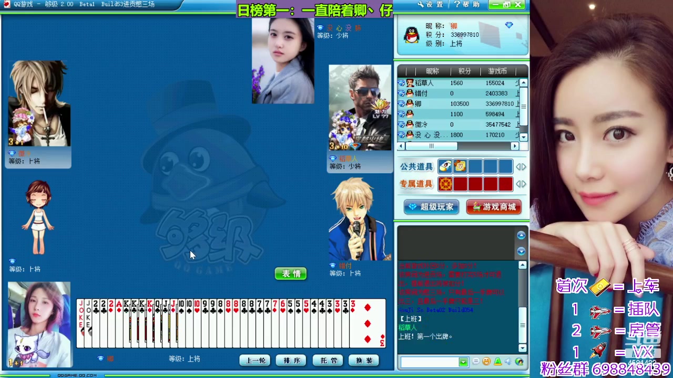
Task: Sort the player list by 积分 column
Action: coord(465,71)
